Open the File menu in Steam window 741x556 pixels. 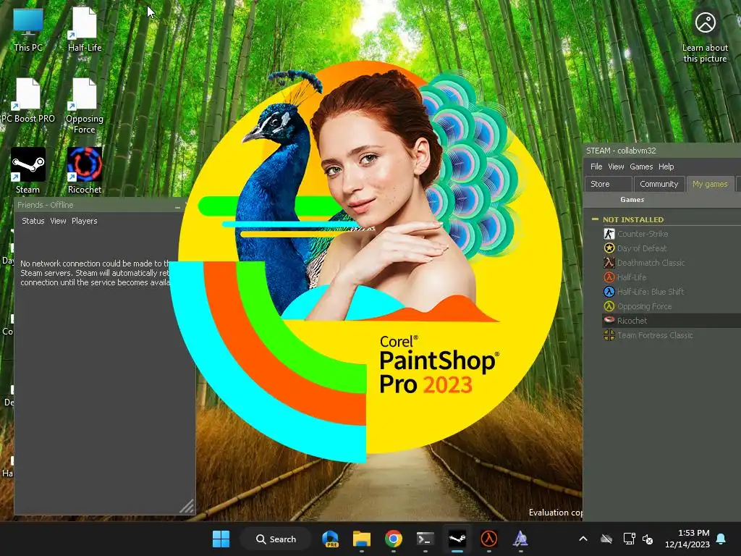[596, 167]
